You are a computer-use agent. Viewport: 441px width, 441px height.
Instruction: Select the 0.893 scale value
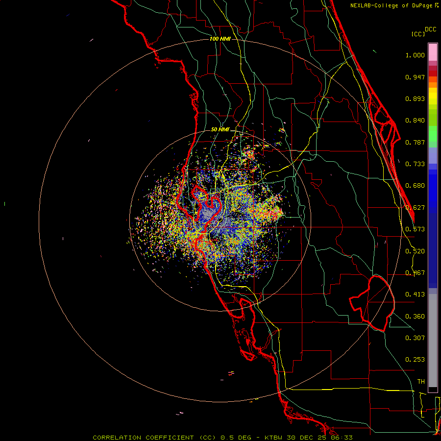pyautogui.click(x=415, y=98)
